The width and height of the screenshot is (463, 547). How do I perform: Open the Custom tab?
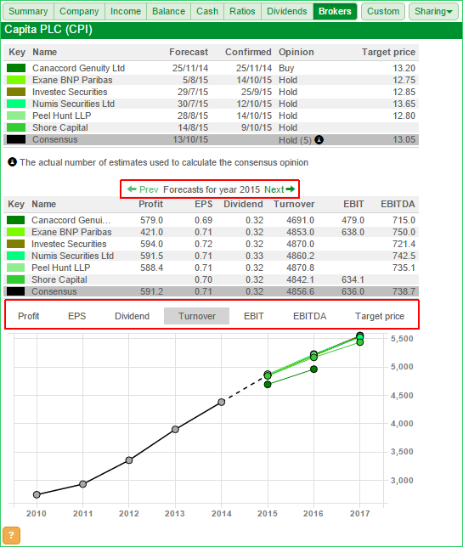click(383, 11)
